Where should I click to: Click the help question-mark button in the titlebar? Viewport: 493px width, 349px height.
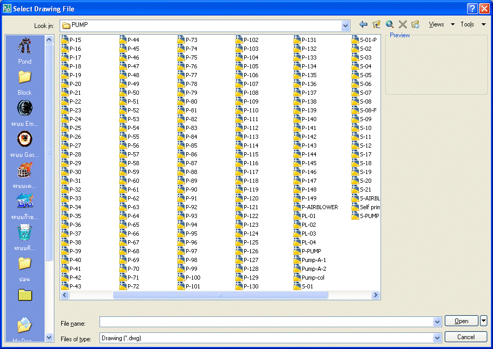pos(472,8)
